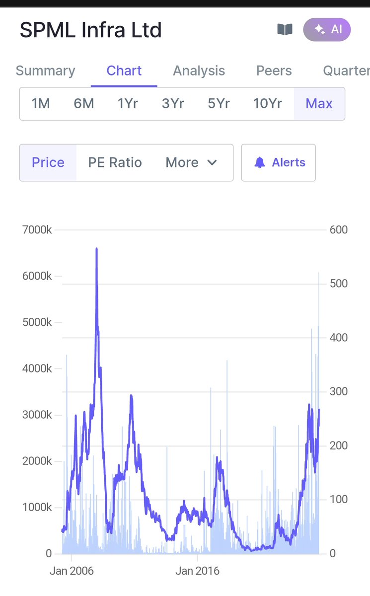This screenshot has width=370, height=596.
Task: Open the book icon next to AI
Action: [285, 30]
